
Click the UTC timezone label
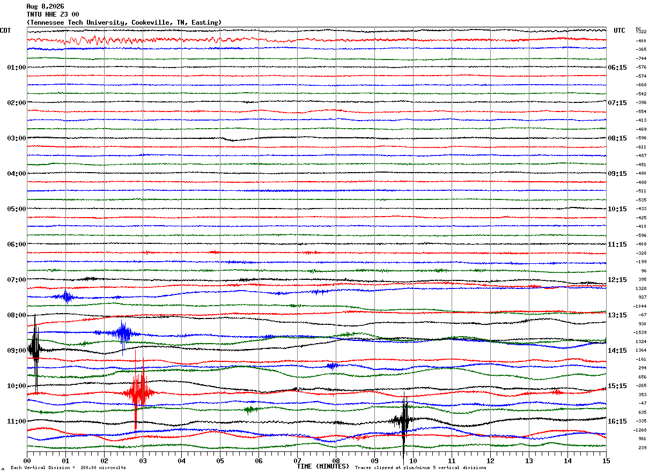pyautogui.click(x=619, y=31)
